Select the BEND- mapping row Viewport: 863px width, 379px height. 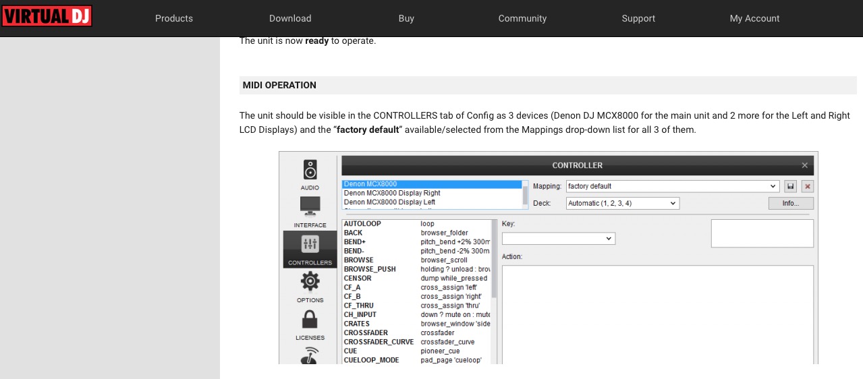coord(416,251)
